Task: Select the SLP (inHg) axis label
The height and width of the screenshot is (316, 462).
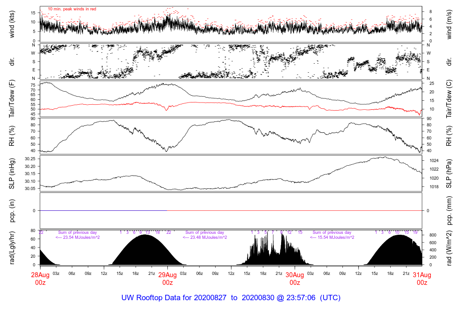Action: [13, 174]
